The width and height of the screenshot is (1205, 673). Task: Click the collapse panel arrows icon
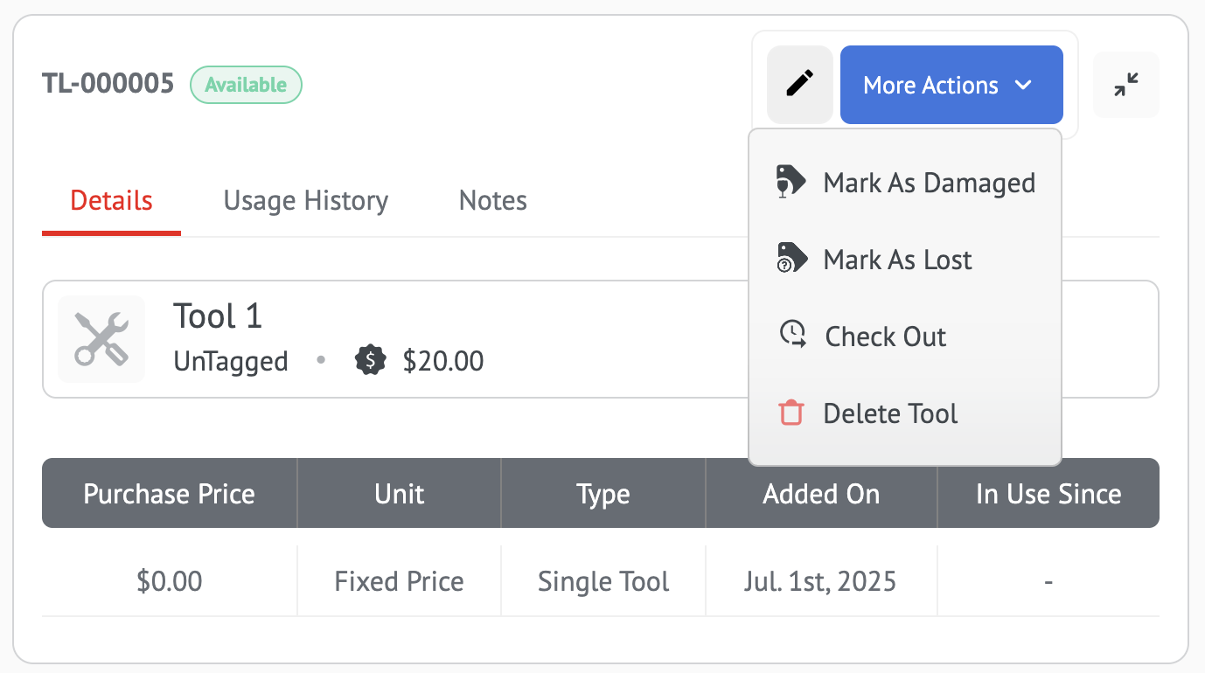point(1126,85)
